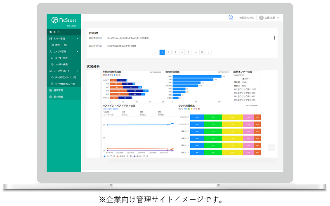Open the 2022年8月5日 Fincアプリ maintenance notice
This screenshot has width=330, height=206.
coord(122,46)
